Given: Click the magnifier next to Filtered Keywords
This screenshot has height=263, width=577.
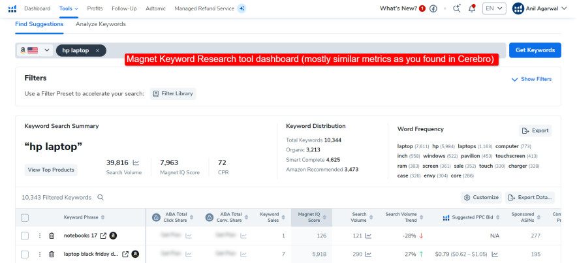Looking at the screenshot, I should click(101, 198).
